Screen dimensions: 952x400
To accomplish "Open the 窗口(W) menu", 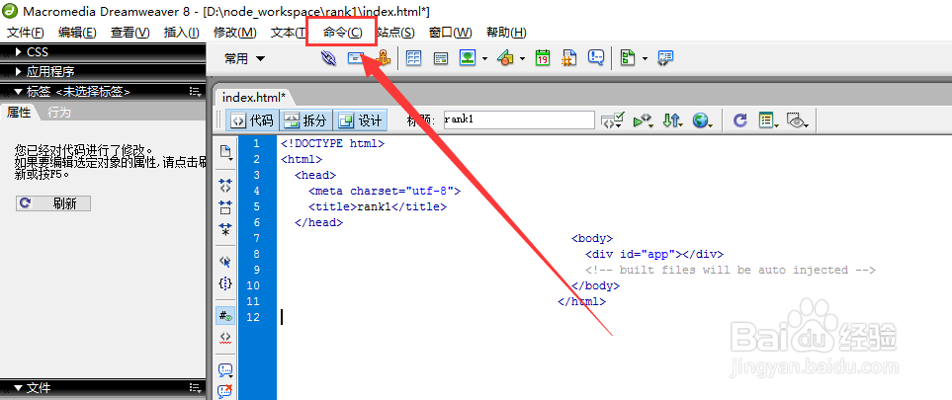I will 450,33.
